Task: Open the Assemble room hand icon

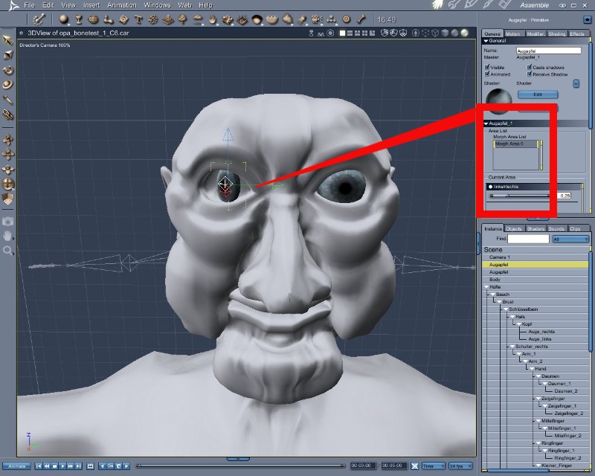Action: [x=438, y=5]
